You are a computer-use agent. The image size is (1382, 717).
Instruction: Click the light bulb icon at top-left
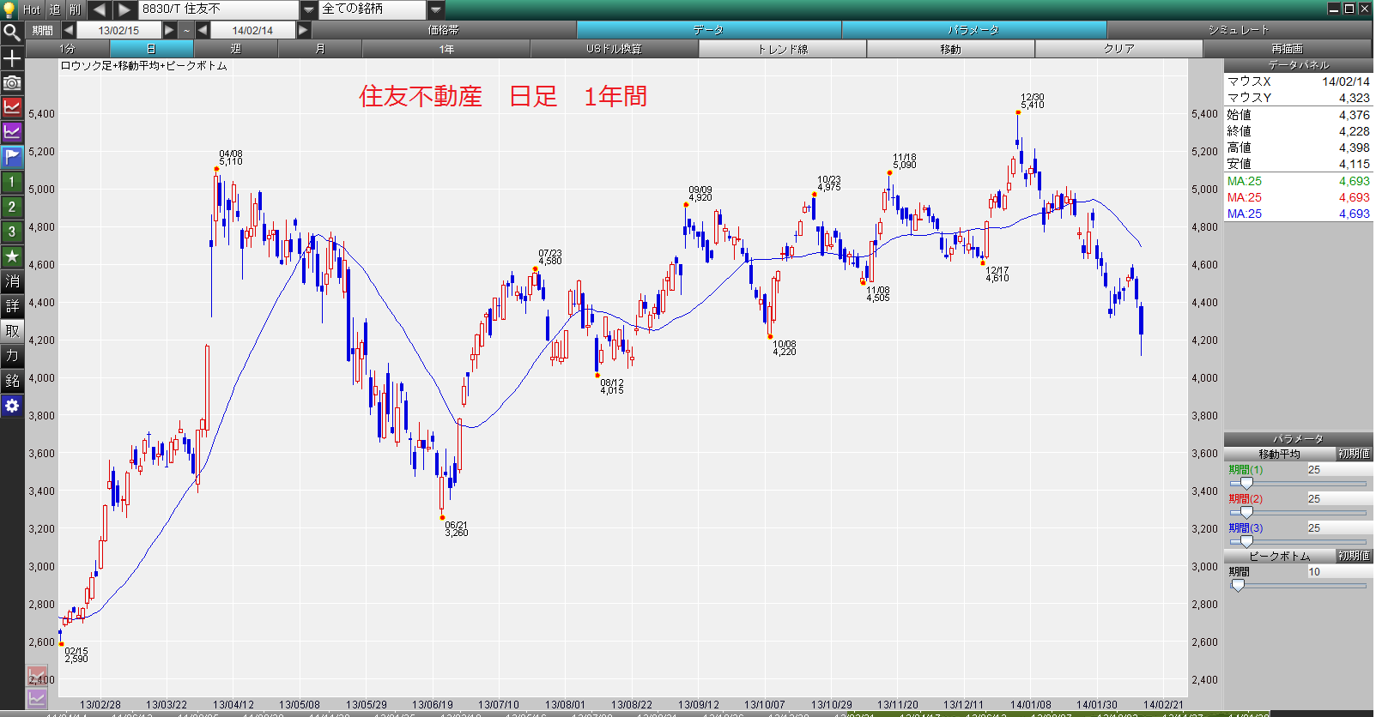pos(9,9)
